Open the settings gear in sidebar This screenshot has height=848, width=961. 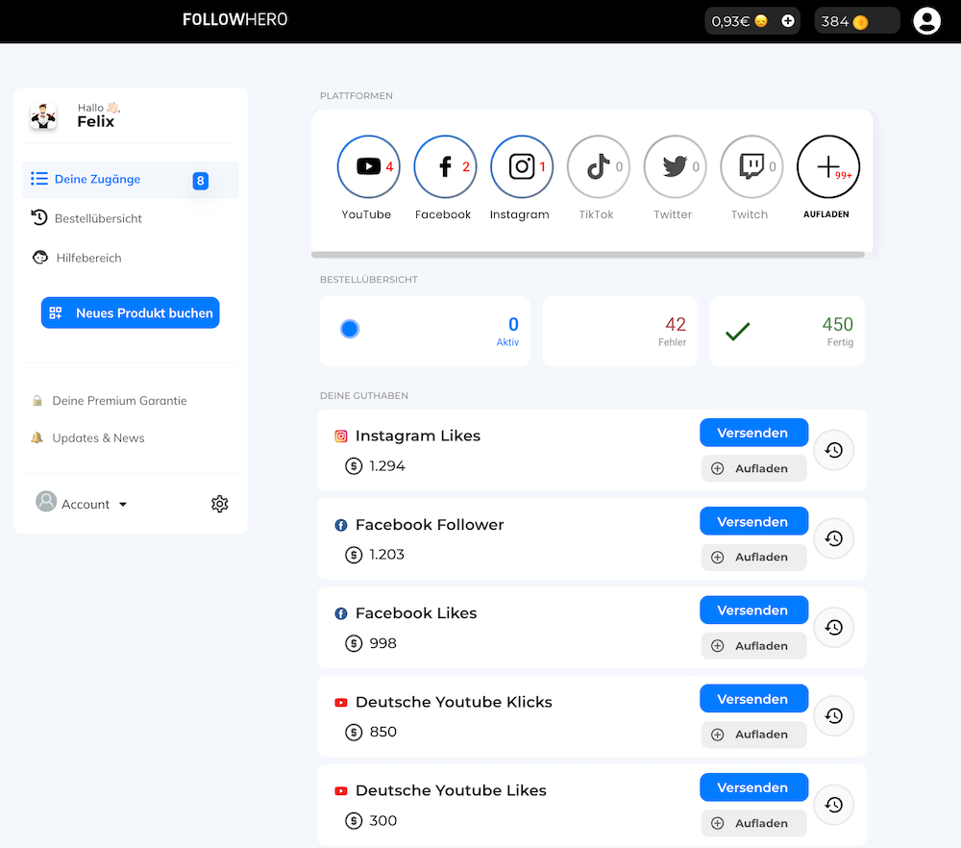tap(219, 504)
